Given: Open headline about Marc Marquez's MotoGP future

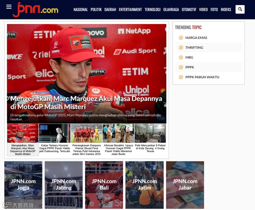Looking at the screenshot, I should coord(86,103).
